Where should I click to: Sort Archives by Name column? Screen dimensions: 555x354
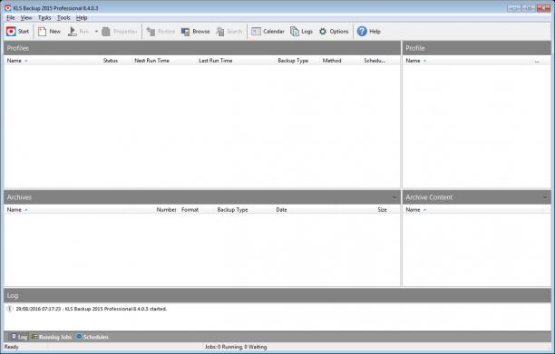click(15, 210)
